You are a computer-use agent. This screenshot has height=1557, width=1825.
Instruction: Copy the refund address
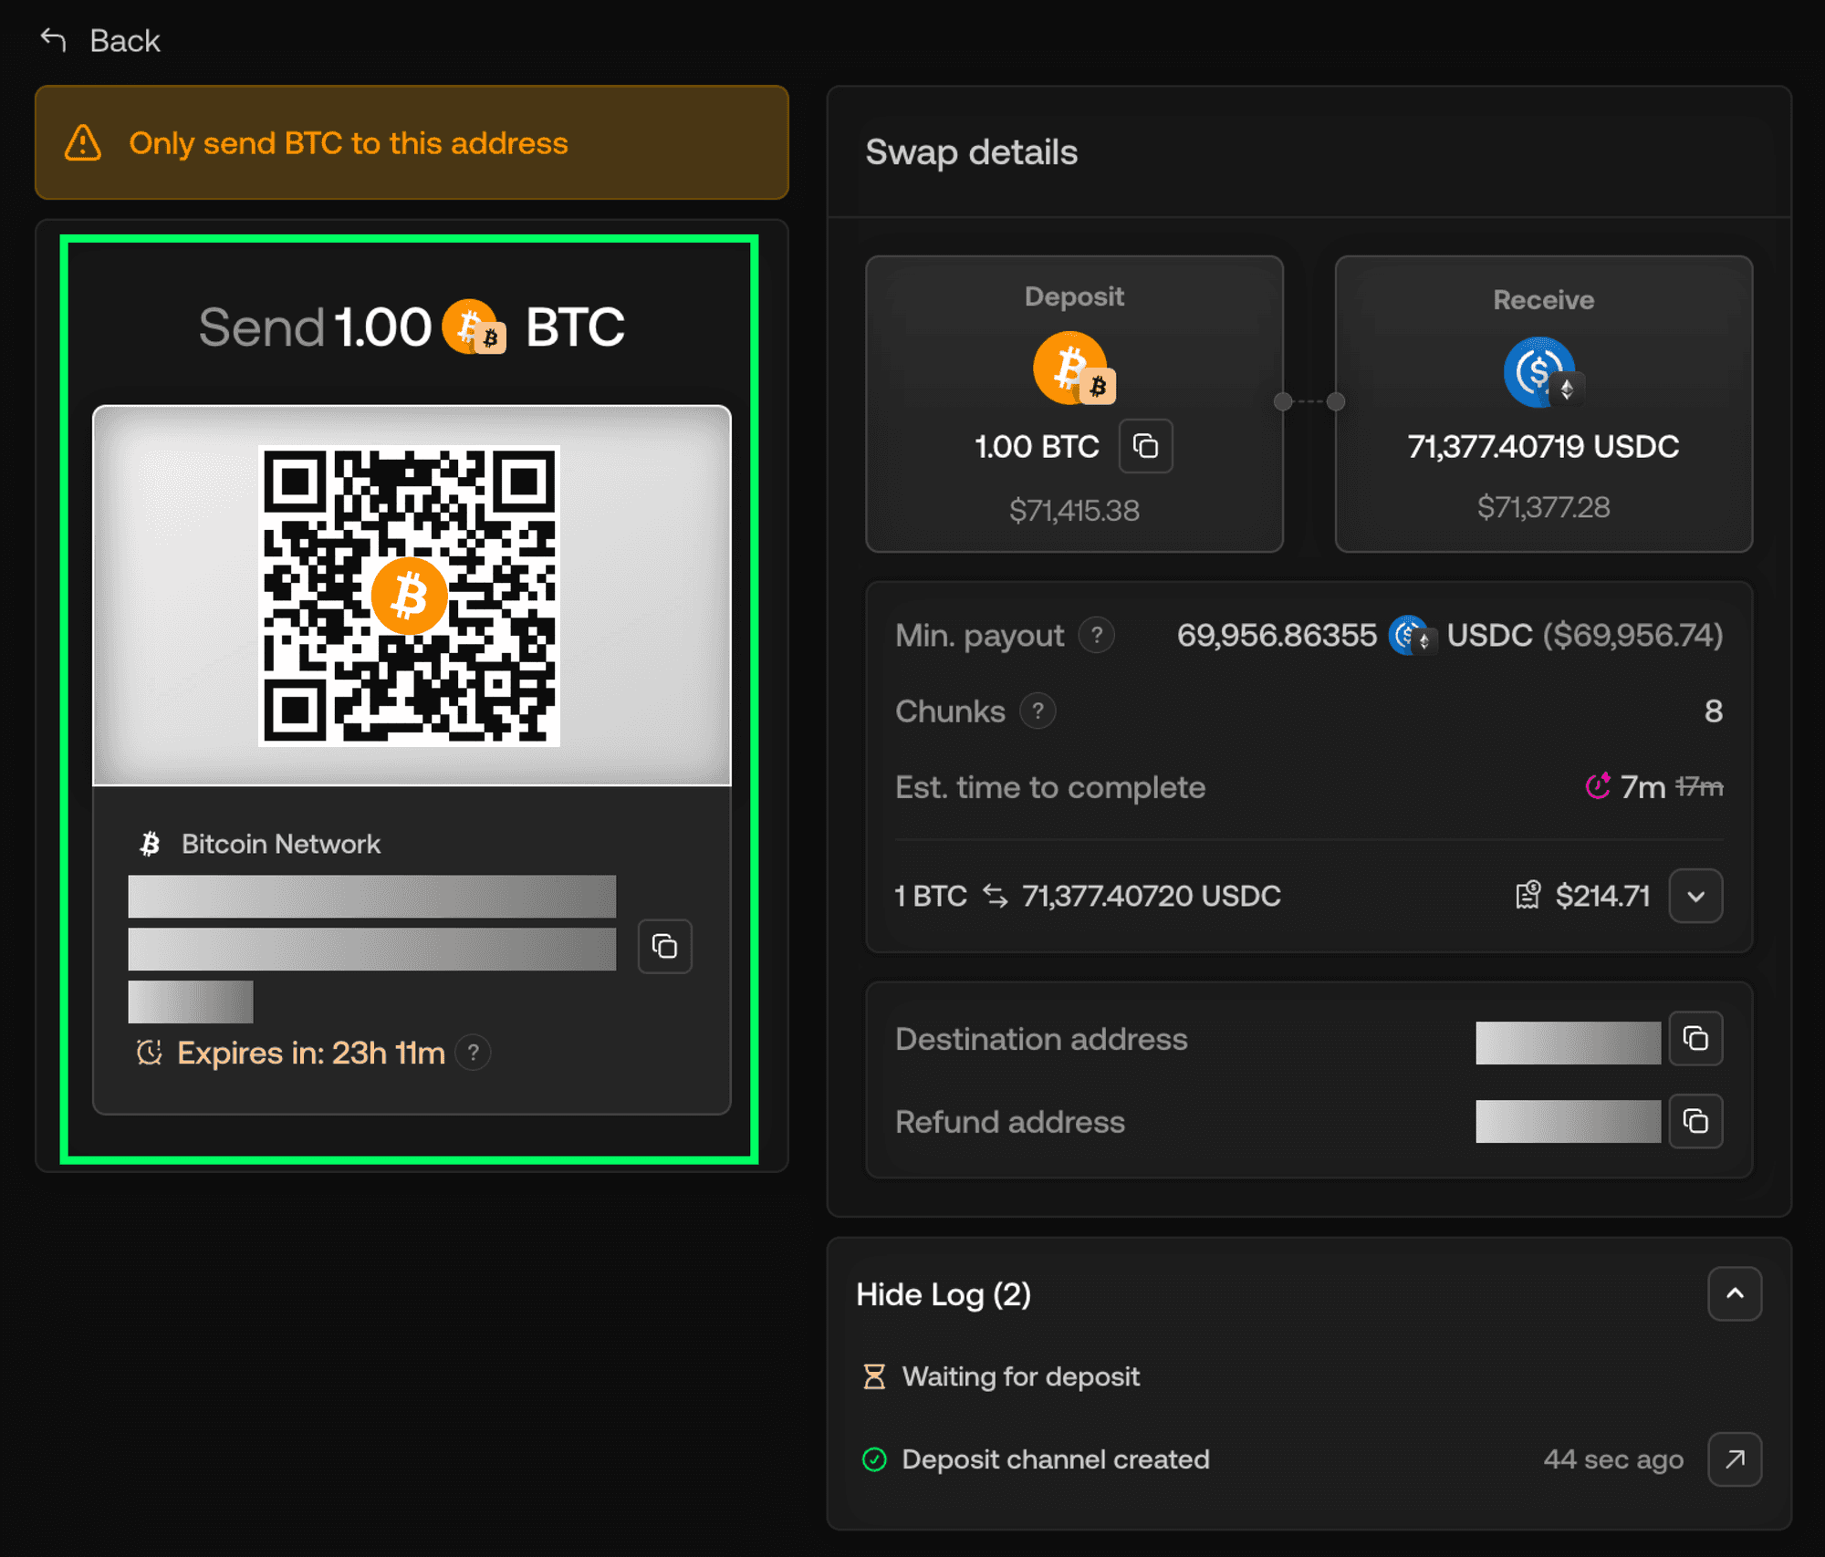[x=1695, y=1121]
